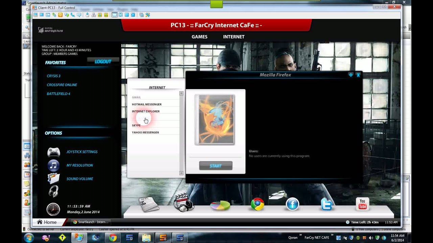
Task: Click the pie chart icon in the dock
Action: [x=220, y=205]
